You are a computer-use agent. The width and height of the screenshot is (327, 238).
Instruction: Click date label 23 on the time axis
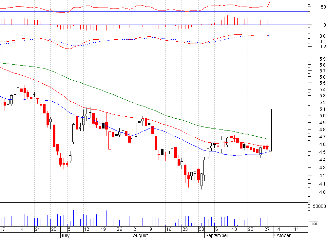(x=185, y=229)
